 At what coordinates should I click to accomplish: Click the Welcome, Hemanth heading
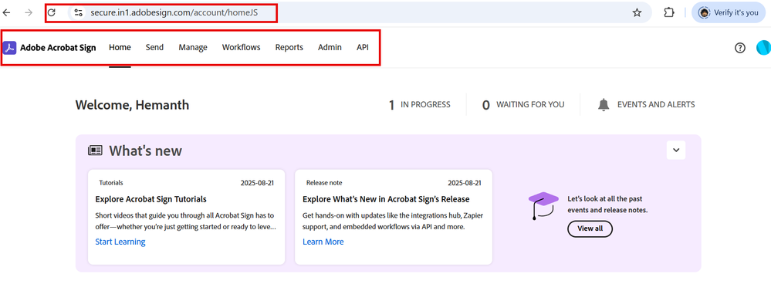pyautogui.click(x=132, y=105)
